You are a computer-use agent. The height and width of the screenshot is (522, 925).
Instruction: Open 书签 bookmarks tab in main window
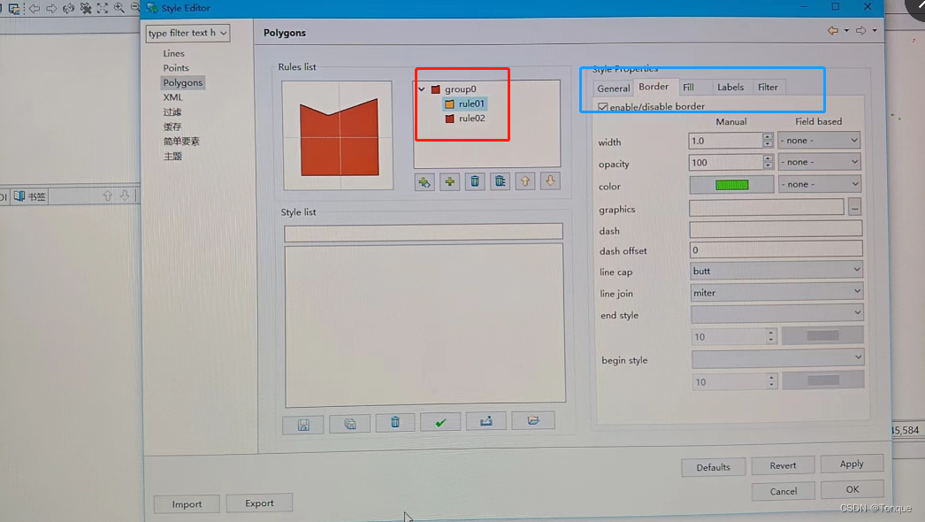[x=30, y=196]
